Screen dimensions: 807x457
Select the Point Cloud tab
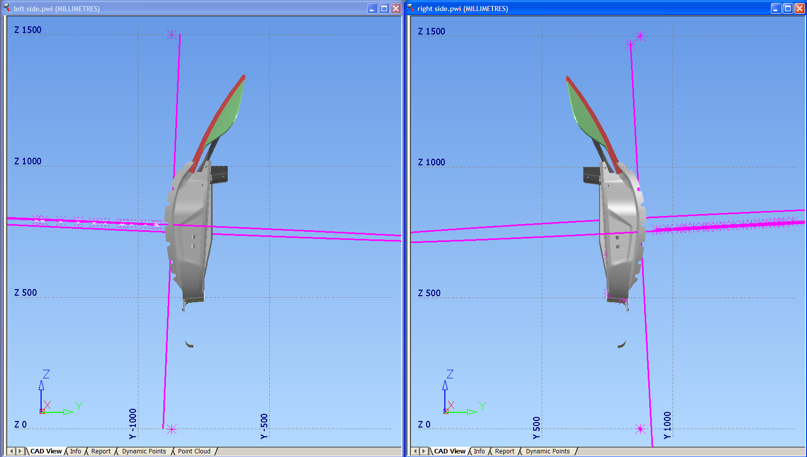click(194, 451)
